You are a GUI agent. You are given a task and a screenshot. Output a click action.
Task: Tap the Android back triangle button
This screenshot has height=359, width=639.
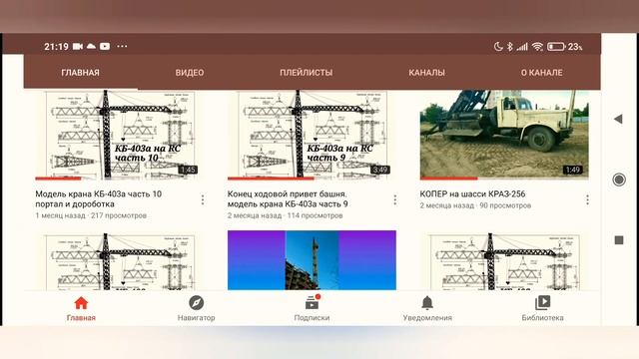tap(618, 119)
